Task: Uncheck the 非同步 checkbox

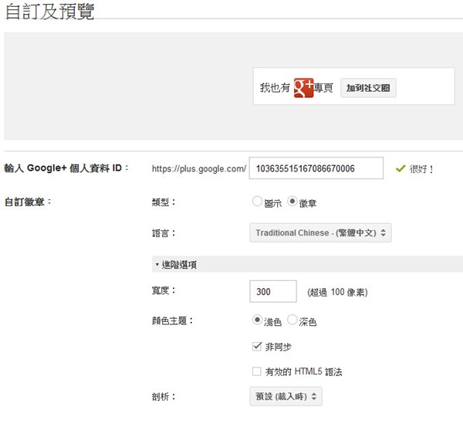Action: tap(257, 347)
